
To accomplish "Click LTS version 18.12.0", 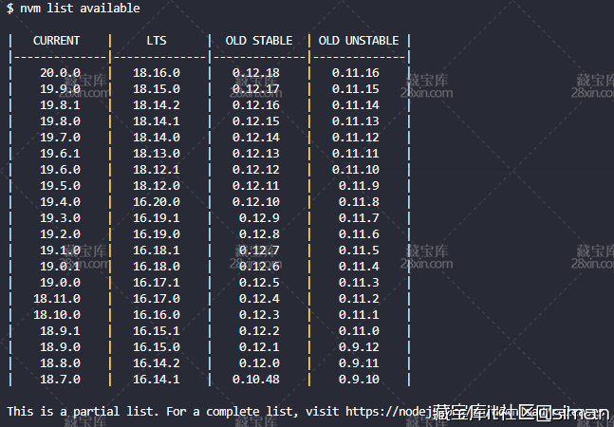I will [156, 186].
